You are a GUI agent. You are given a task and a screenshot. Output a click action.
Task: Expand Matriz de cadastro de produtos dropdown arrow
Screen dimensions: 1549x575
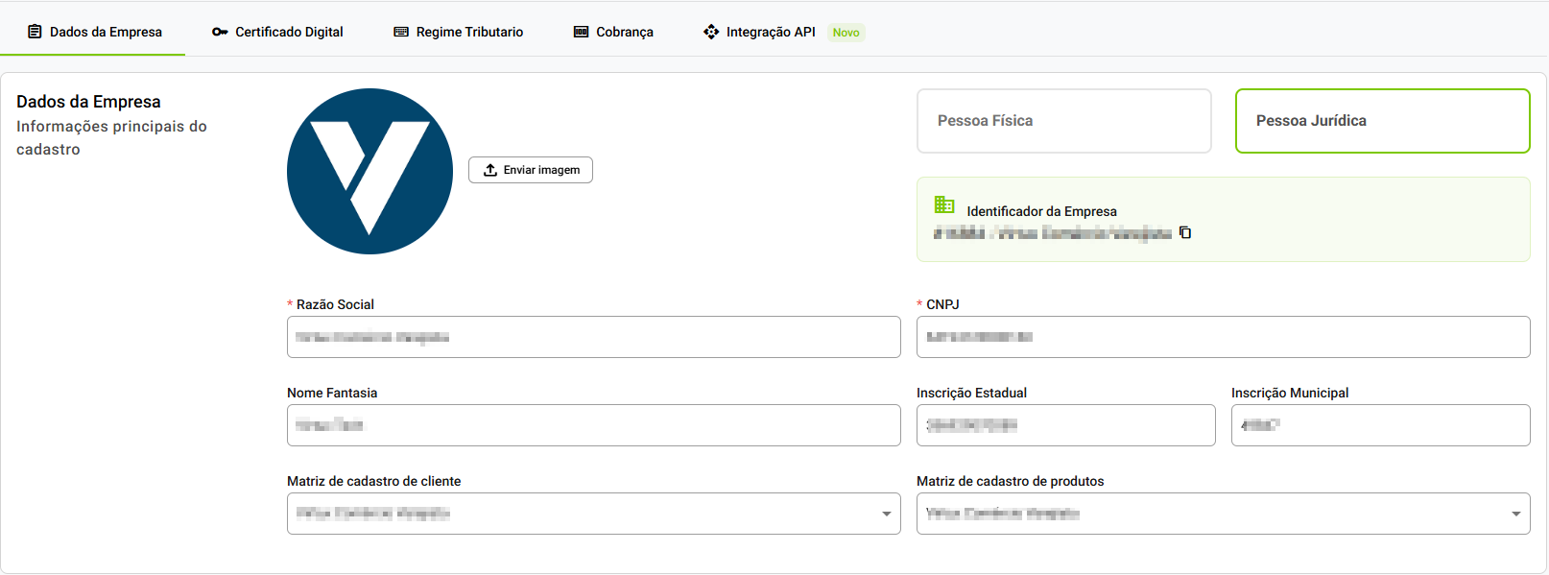tap(1515, 514)
